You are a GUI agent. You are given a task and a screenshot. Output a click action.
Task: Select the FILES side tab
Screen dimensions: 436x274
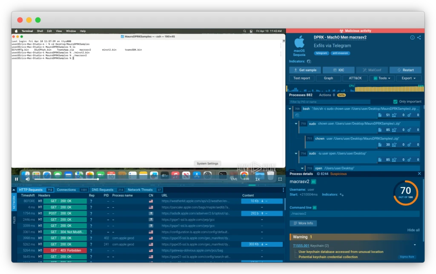coord(14,220)
